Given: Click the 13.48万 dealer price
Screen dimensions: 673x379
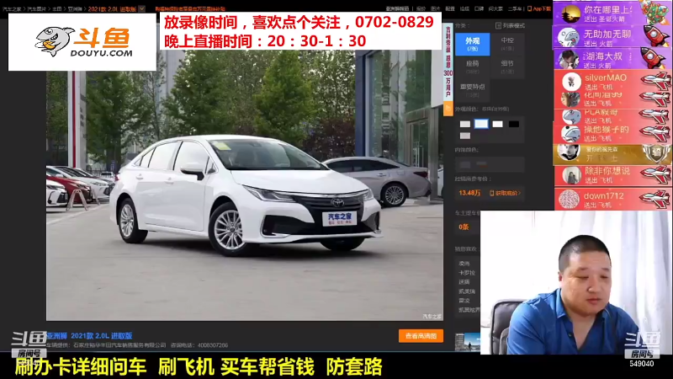Looking at the screenshot, I should [469, 193].
